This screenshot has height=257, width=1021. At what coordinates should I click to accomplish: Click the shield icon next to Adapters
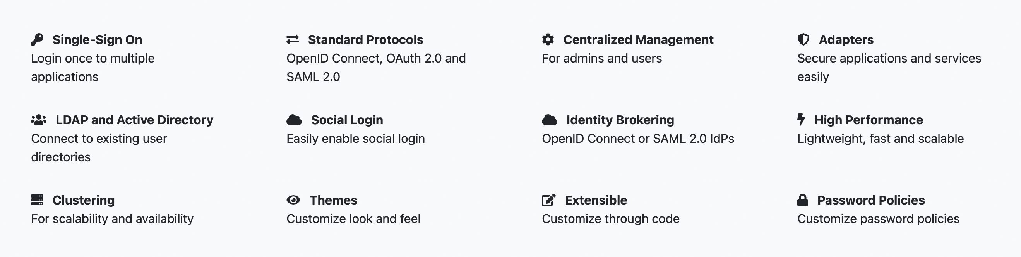pos(803,39)
